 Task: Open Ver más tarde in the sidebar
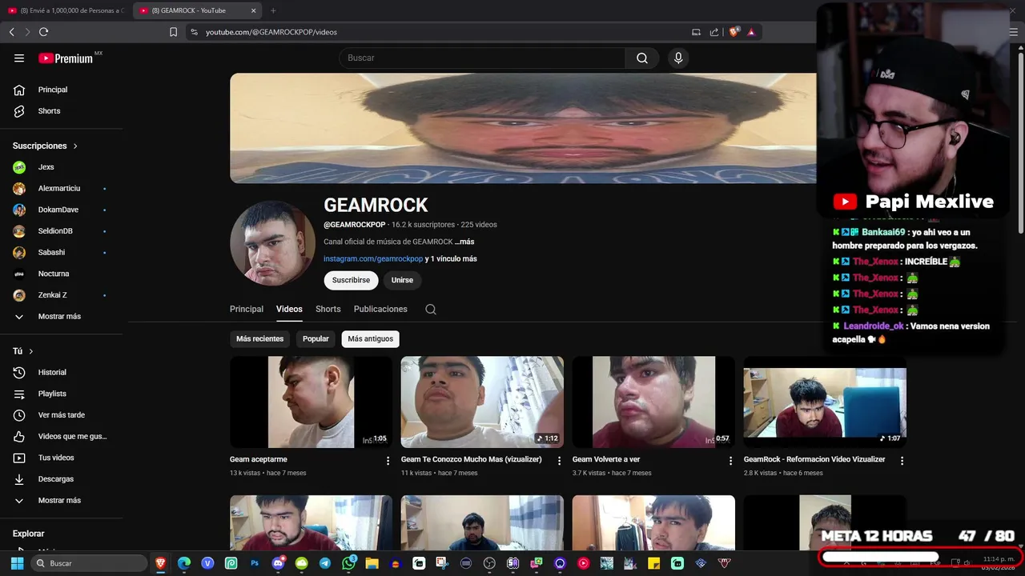point(62,415)
